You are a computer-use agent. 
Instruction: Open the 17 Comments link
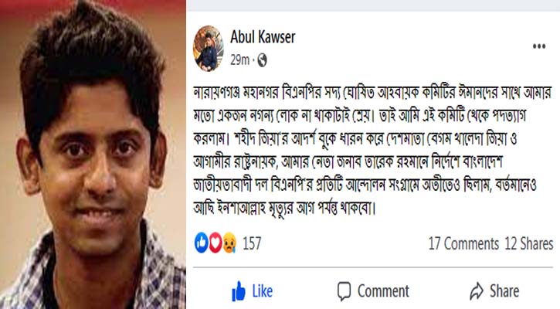463,244
